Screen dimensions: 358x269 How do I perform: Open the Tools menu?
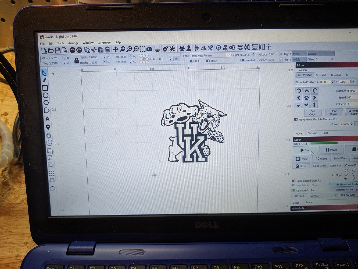(60, 43)
